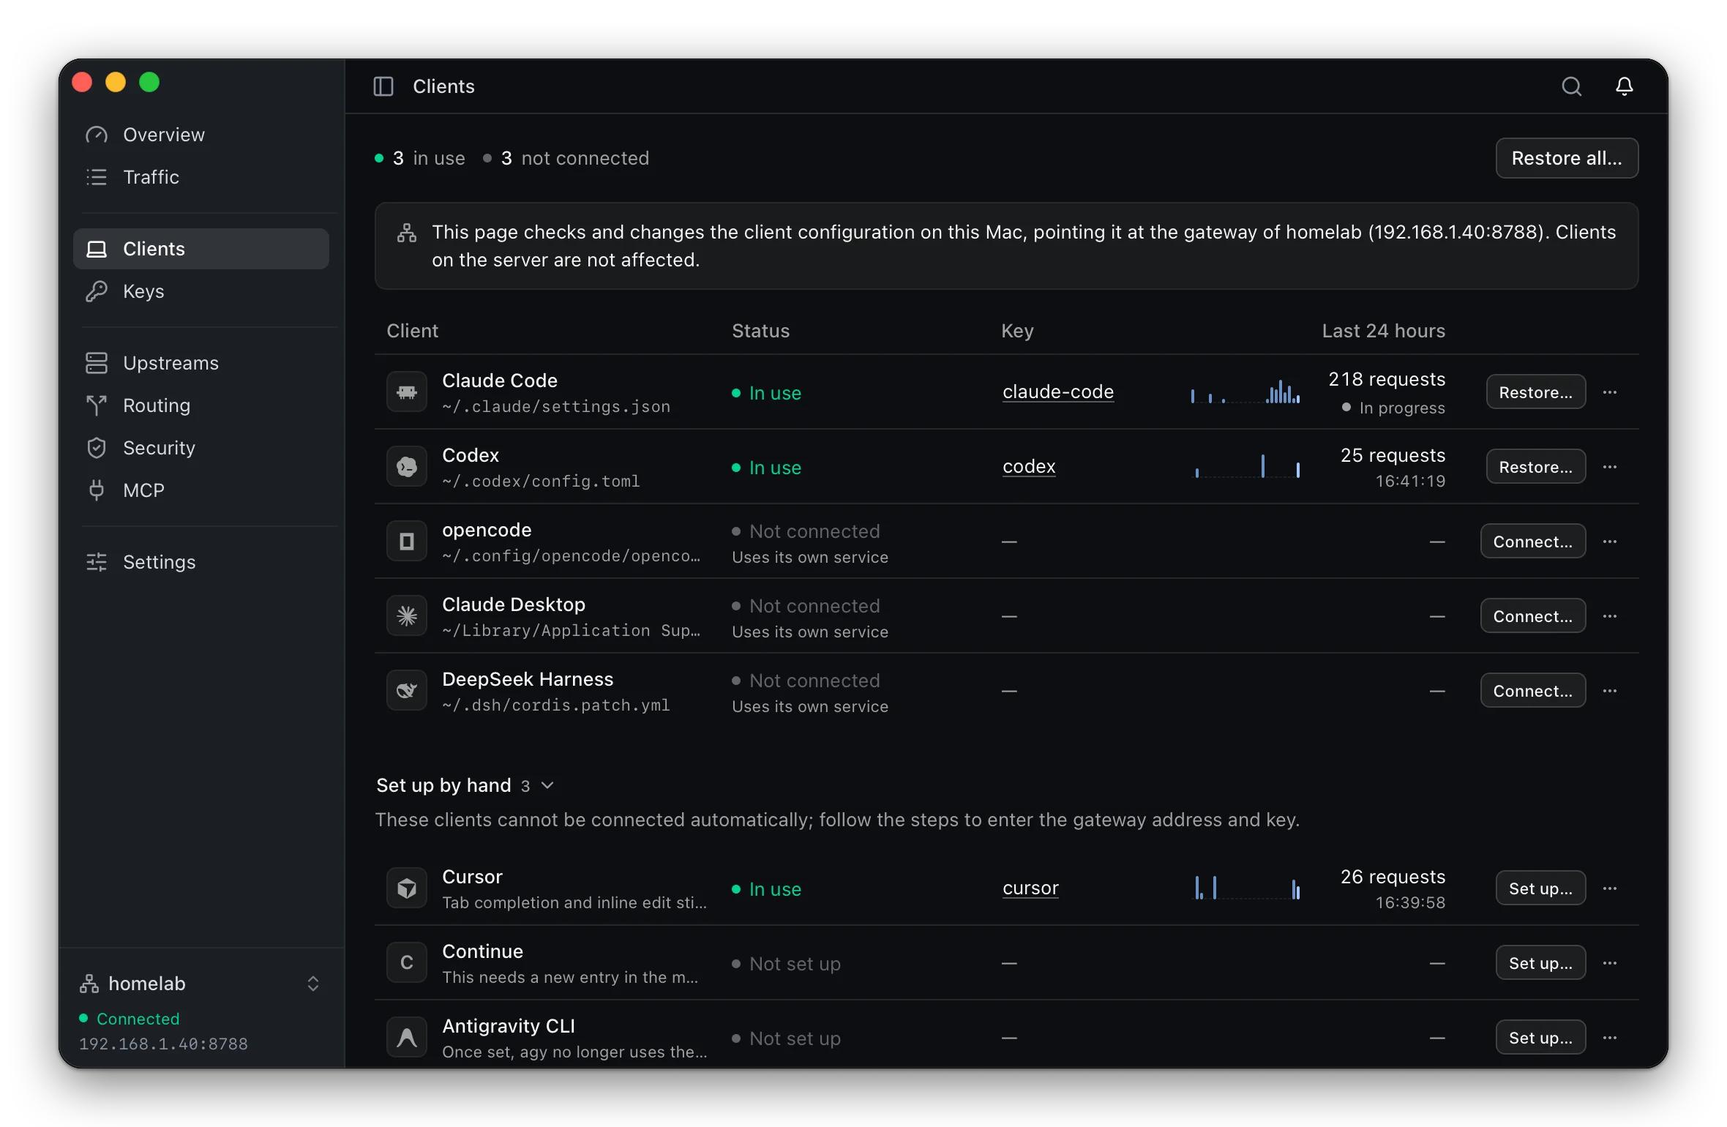Open the Keys page

click(201, 291)
